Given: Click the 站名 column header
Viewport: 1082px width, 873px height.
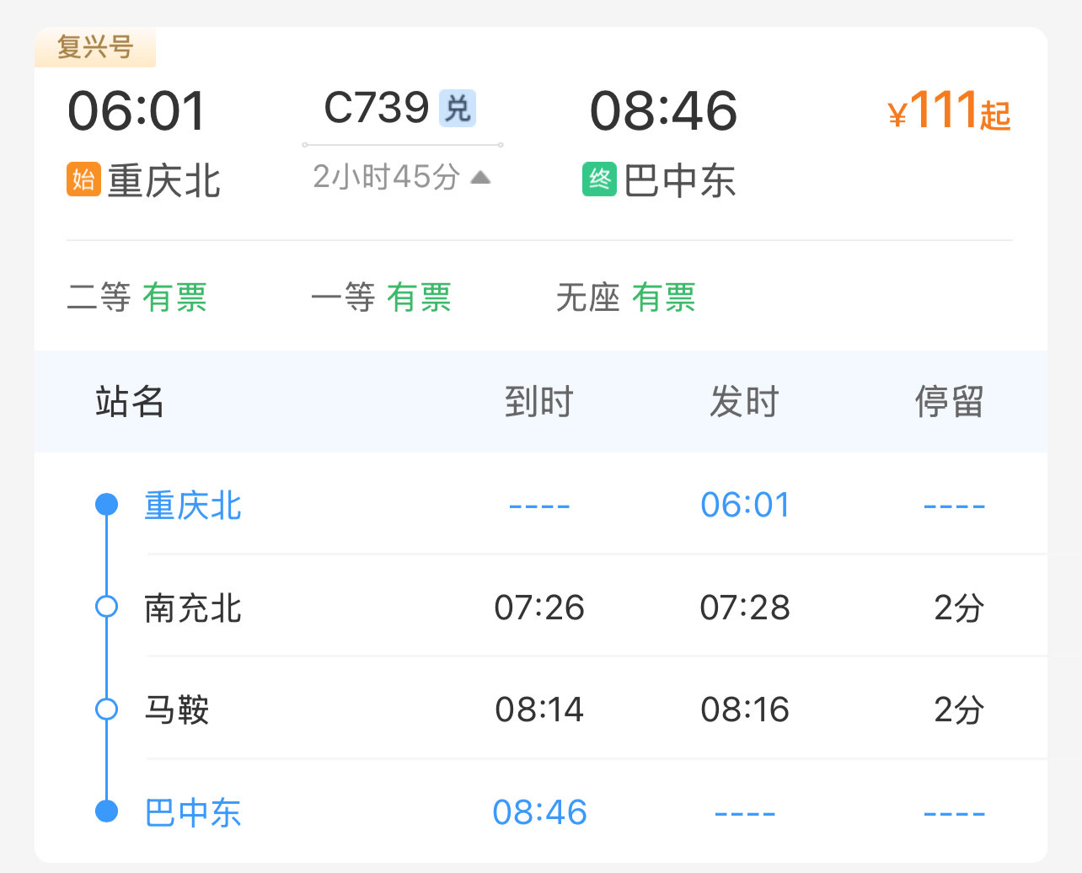Looking at the screenshot, I should [130, 401].
